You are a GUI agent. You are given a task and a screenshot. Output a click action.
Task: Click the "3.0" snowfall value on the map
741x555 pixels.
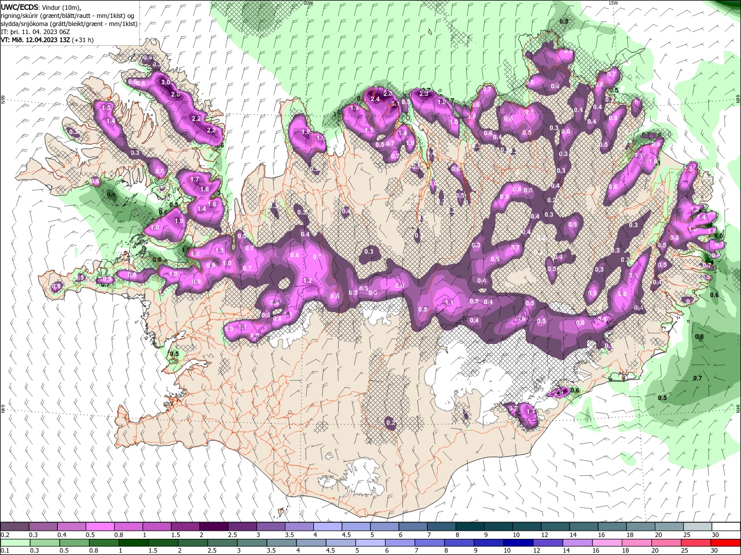click(166, 83)
